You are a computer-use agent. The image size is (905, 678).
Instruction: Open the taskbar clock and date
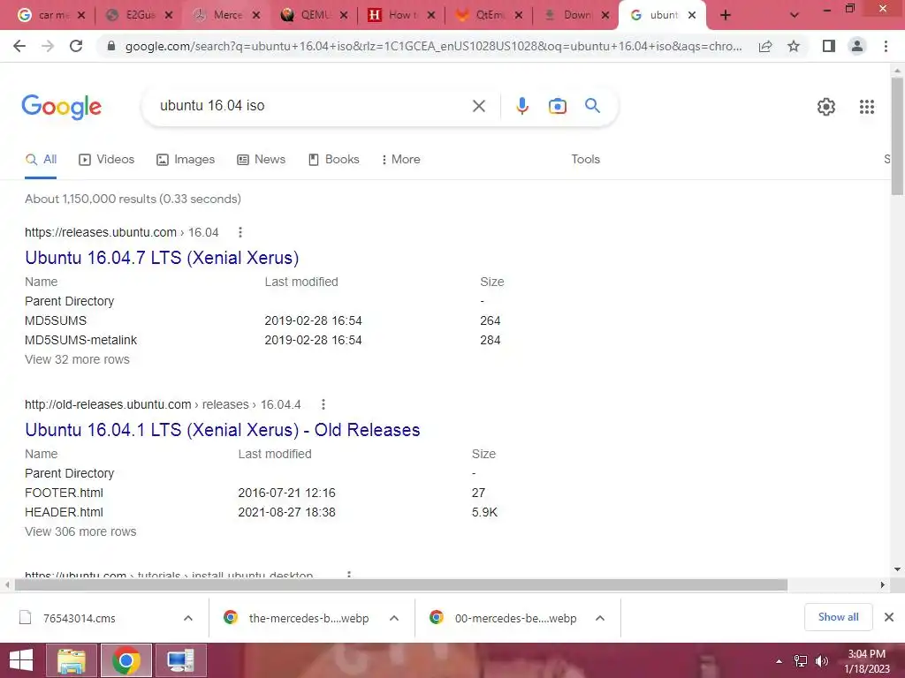(866, 661)
